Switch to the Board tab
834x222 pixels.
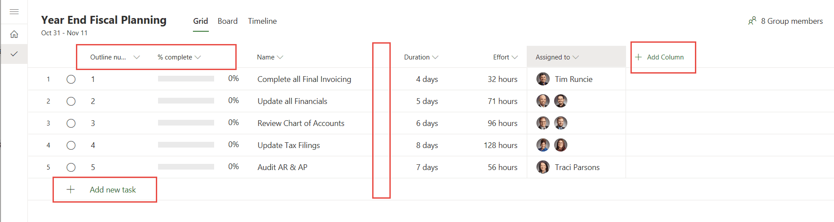tap(227, 21)
